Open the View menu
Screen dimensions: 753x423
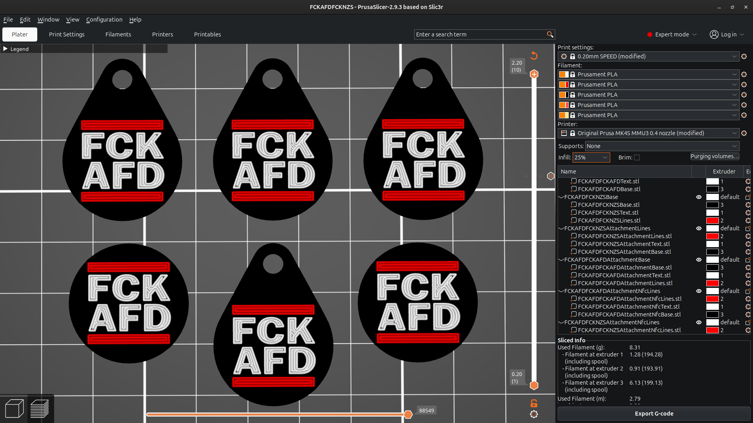coord(73,20)
